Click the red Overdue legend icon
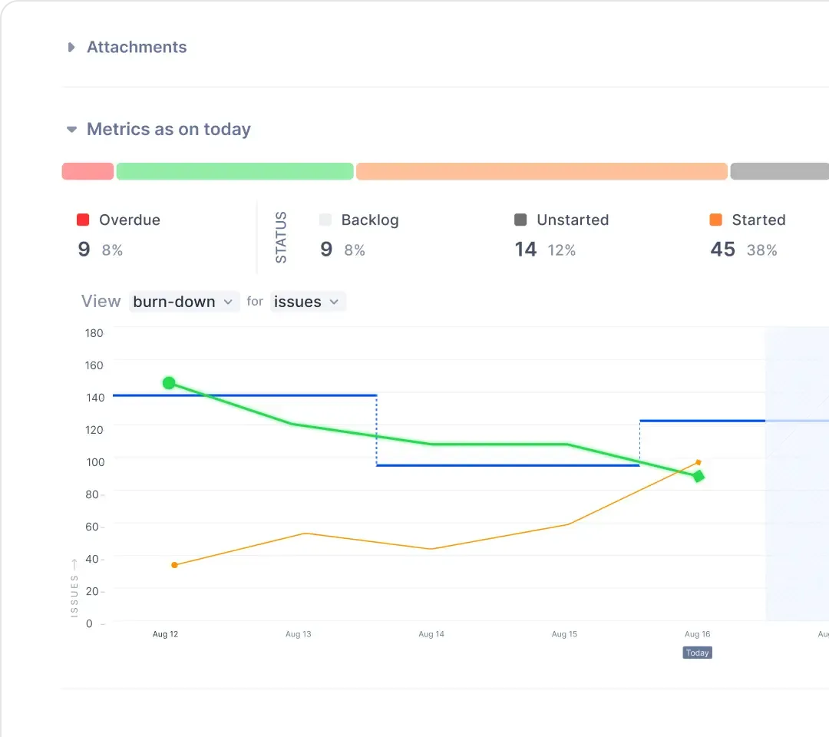The image size is (829, 737). [83, 220]
